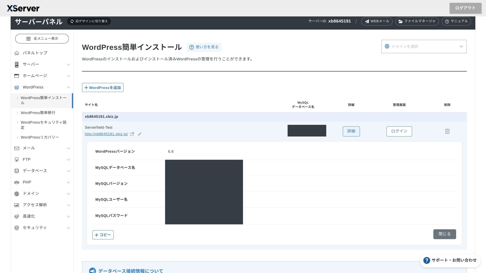Image resolution: width=486 pixels, height=273 pixels.
Task: Expand the ドメイン menu chevron
Action: (x=68, y=194)
